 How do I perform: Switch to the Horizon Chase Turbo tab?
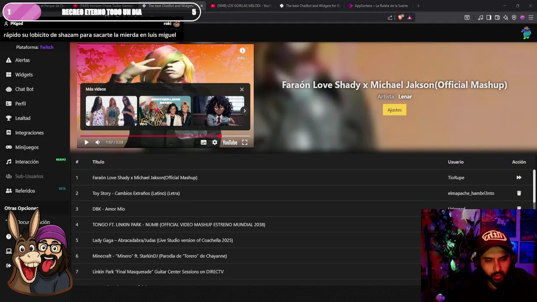103,6
